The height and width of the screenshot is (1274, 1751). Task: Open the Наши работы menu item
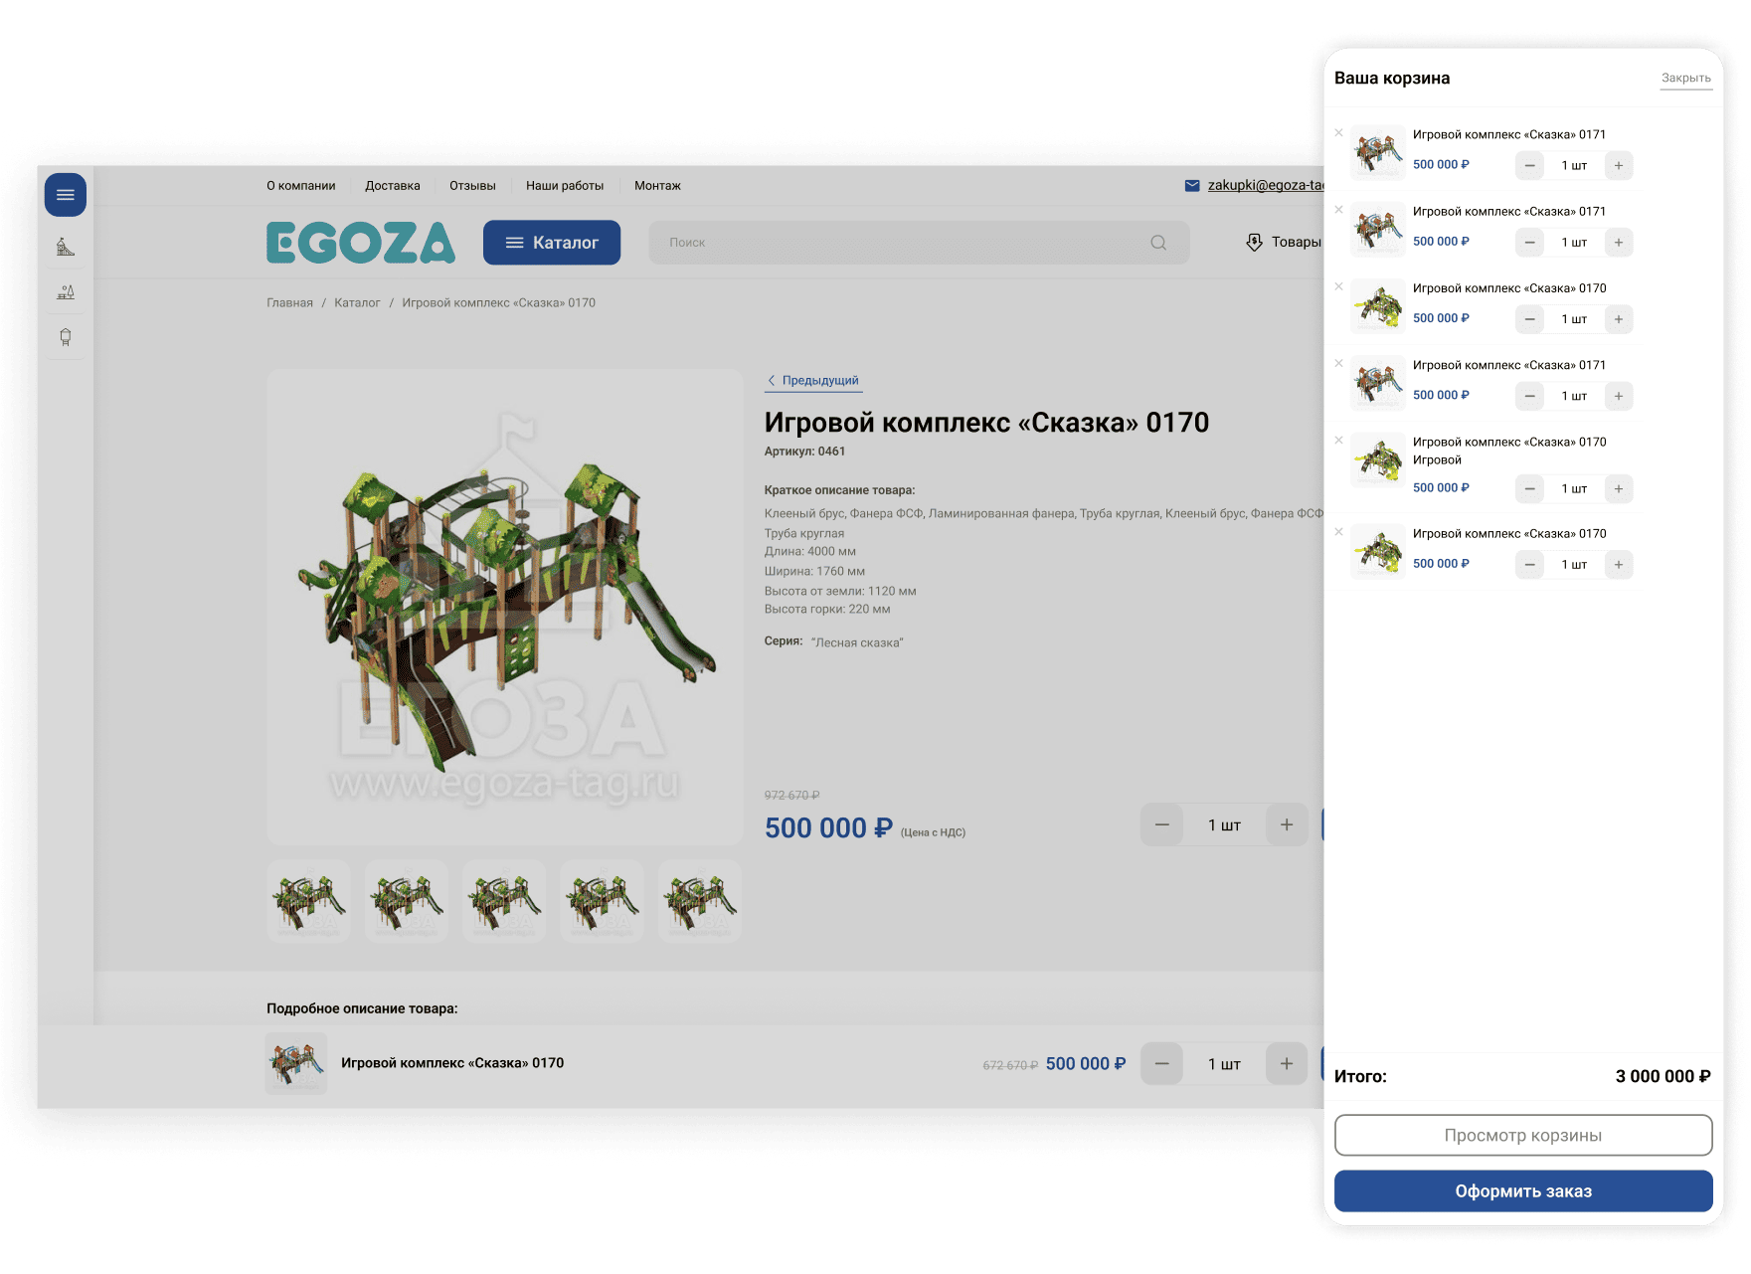tap(564, 185)
